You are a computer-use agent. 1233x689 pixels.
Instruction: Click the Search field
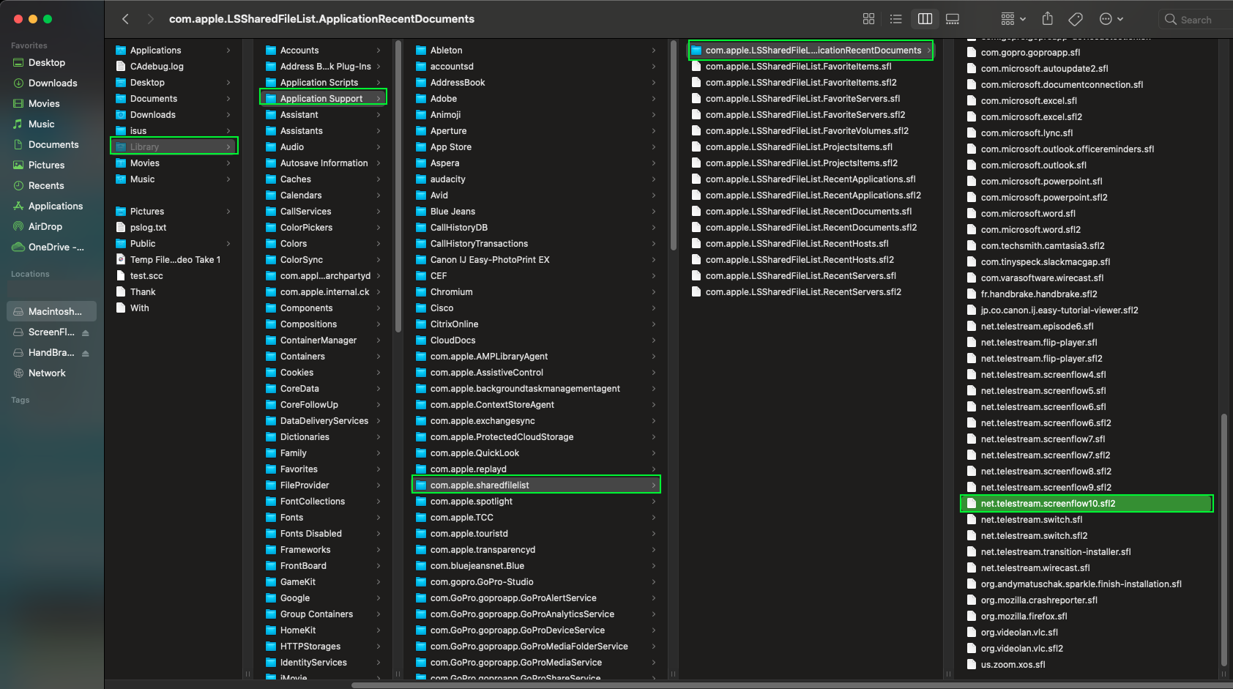click(x=1196, y=20)
